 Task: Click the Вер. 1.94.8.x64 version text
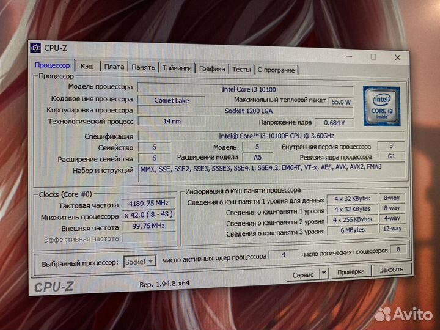(164, 284)
